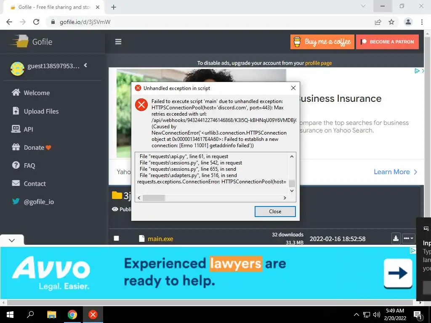
Task: Click the browser back arrow
Action: tap(9, 22)
